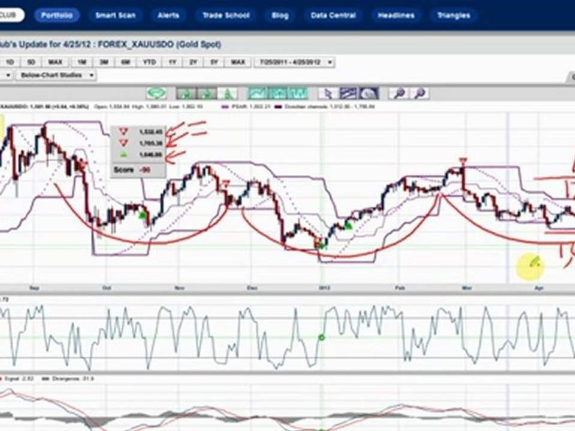The width and height of the screenshot is (575, 431).
Task: Set chart range to 1M
Action: tap(82, 62)
